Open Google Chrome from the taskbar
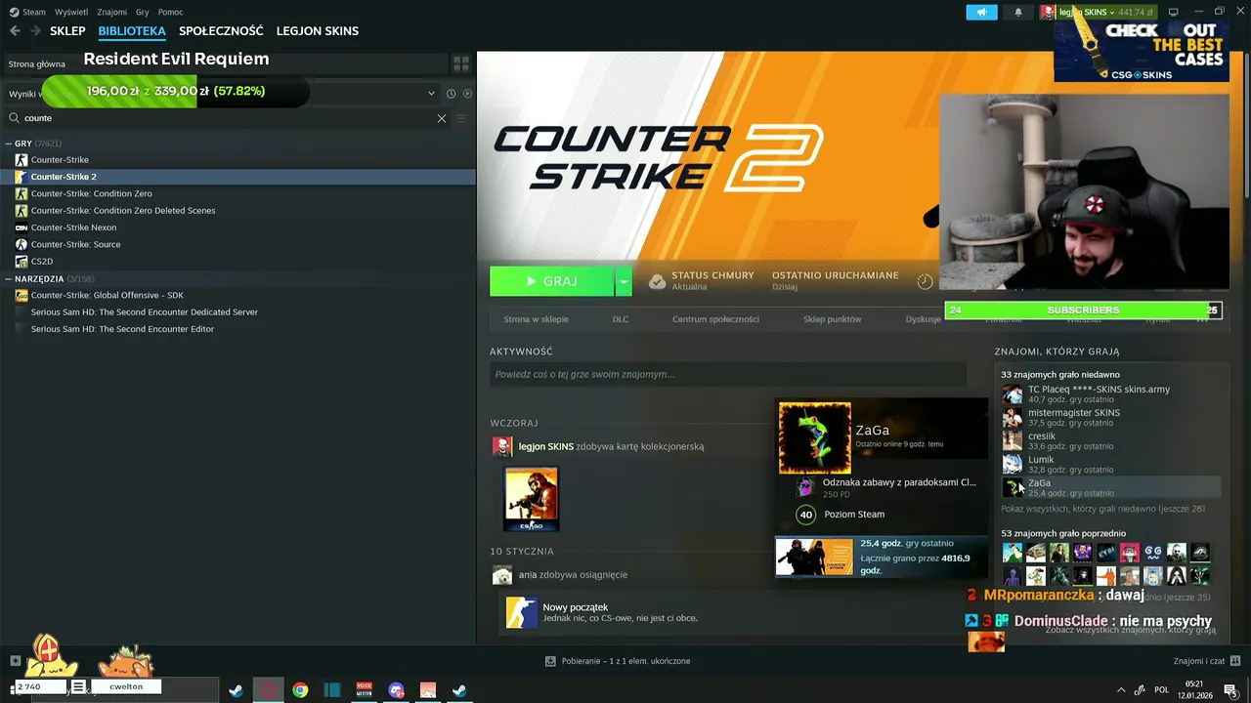The image size is (1251, 703). point(300,690)
